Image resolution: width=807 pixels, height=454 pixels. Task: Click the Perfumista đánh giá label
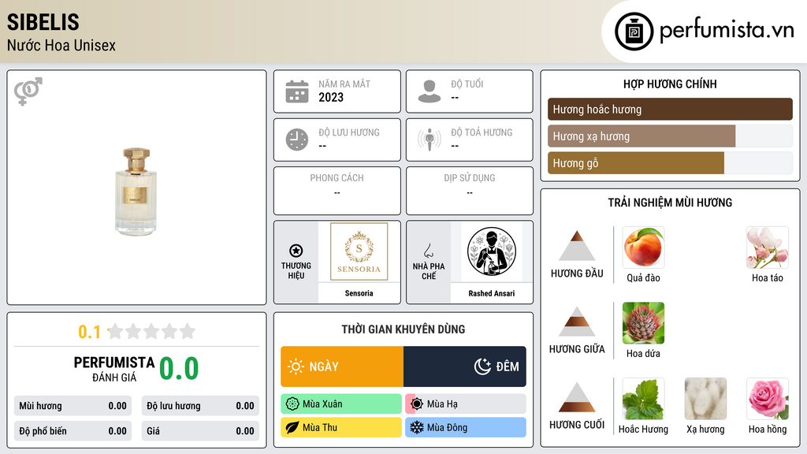click(x=114, y=369)
